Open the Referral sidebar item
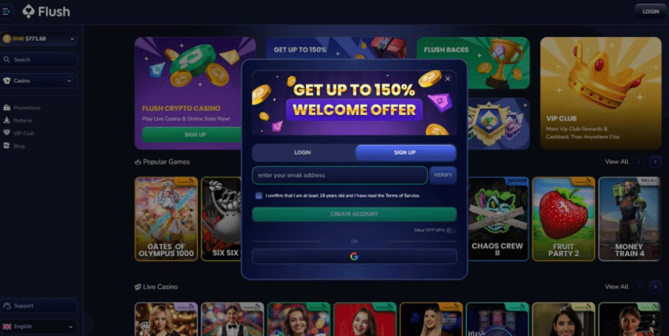 click(22, 121)
